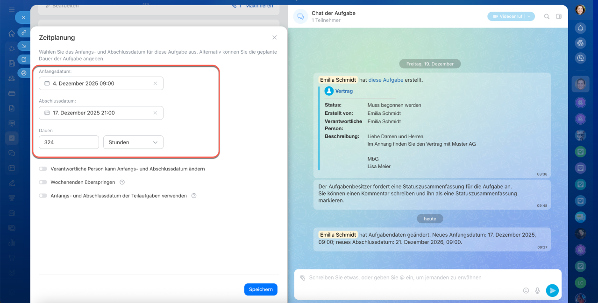Image resolution: width=598 pixels, height=303 pixels.
Task: Open highlighted Tasks checkmark icon in sidebar
Action: 12,138
